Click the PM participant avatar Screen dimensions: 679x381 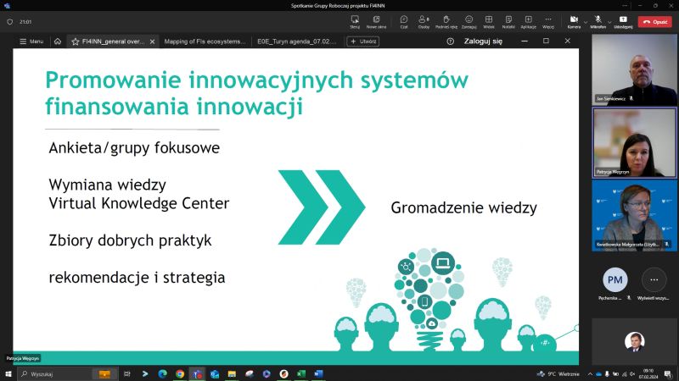click(614, 280)
